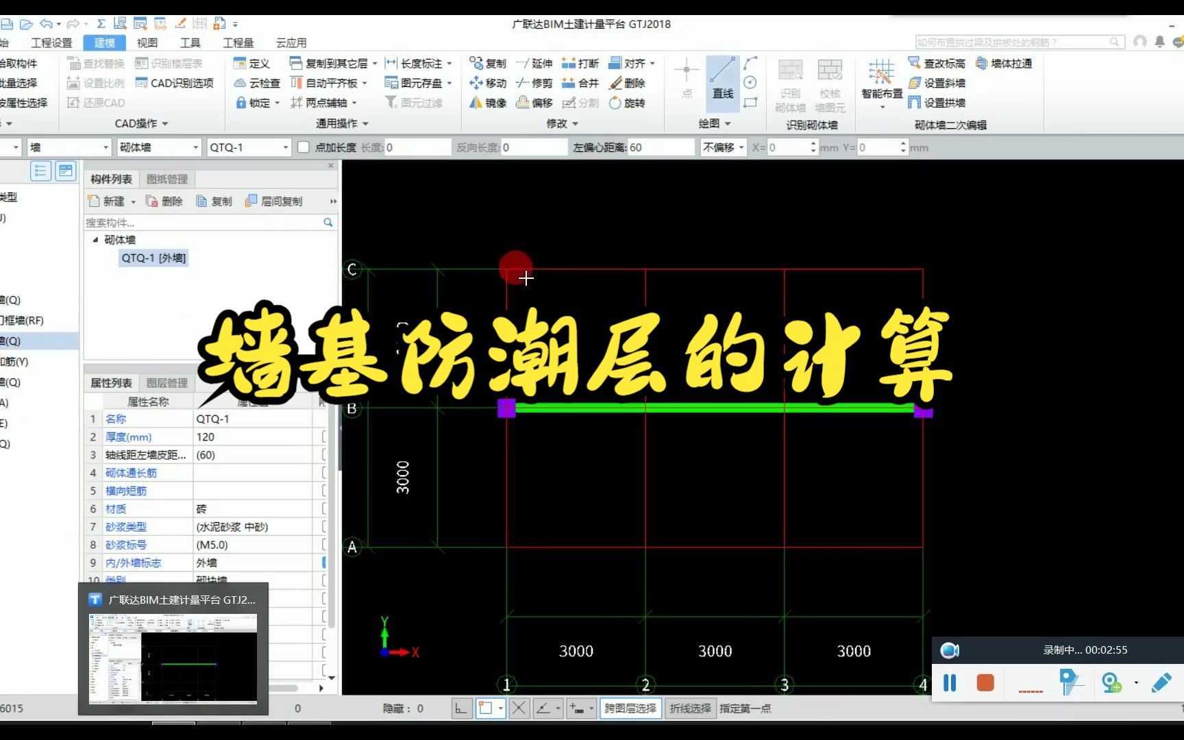Click the 左偏心距离 input field
Viewport: 1184px width, 740px height.
[661, 147]
